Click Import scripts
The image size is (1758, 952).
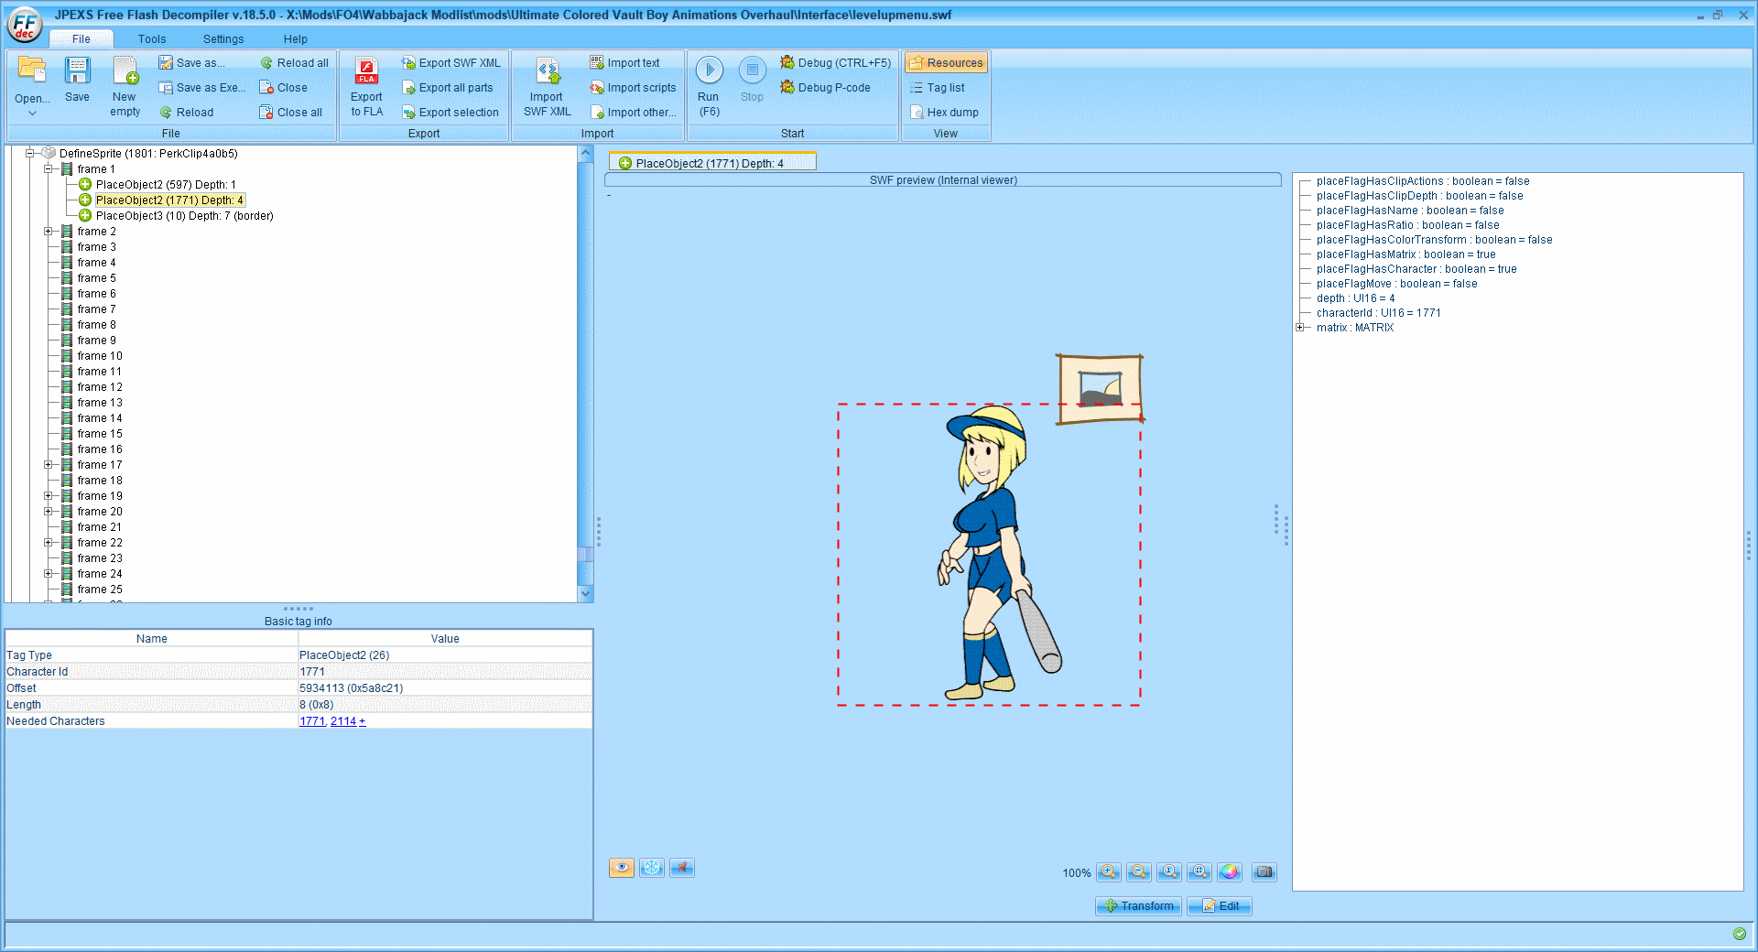tap(633, 88)
